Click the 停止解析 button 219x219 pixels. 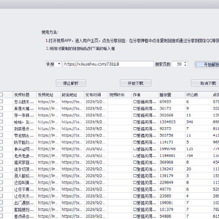pyautogui.click(x=71, y=83)
